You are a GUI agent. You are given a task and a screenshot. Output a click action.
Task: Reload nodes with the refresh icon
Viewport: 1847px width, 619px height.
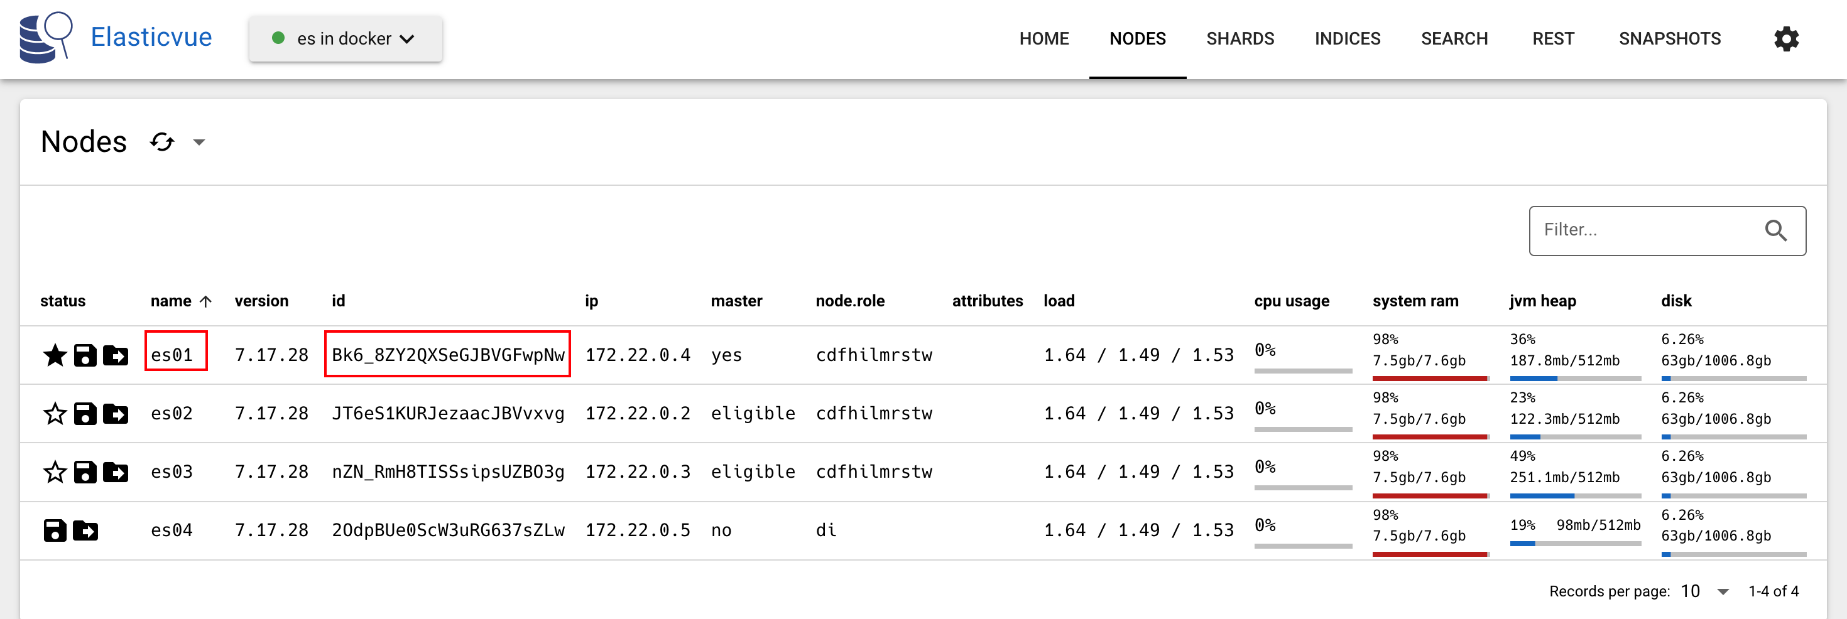pos(162,142)
